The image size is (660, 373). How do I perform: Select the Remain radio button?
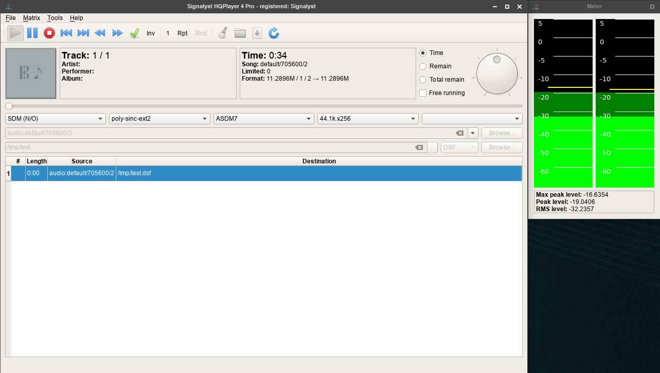click(x=423, y=66)
